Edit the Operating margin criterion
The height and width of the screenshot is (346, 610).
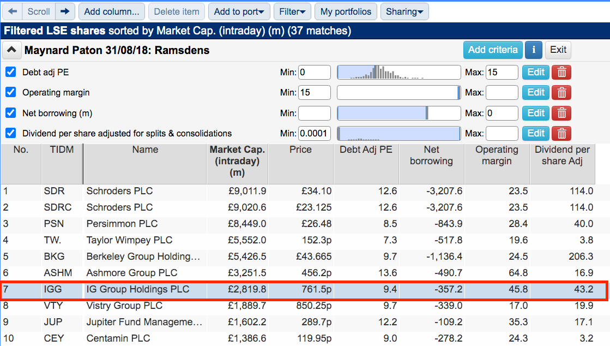coord(536,93)
